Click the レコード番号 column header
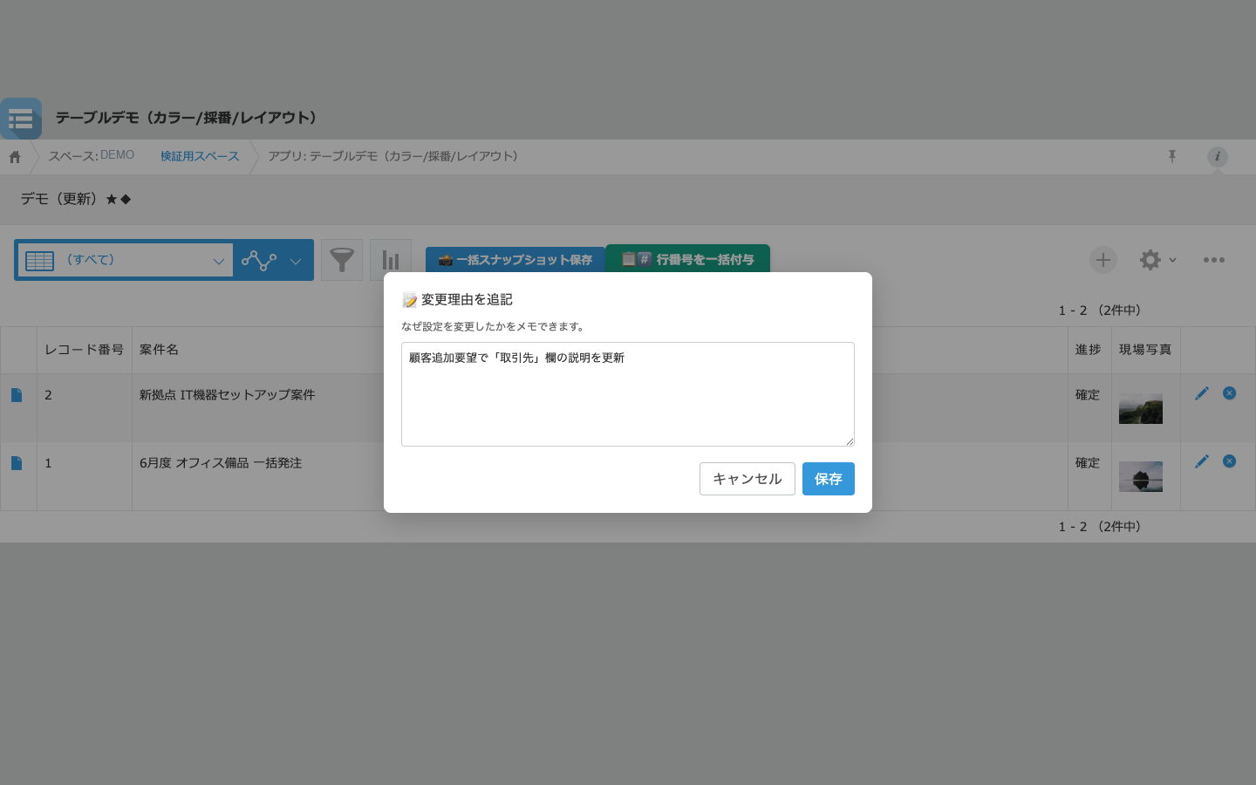 85,350
